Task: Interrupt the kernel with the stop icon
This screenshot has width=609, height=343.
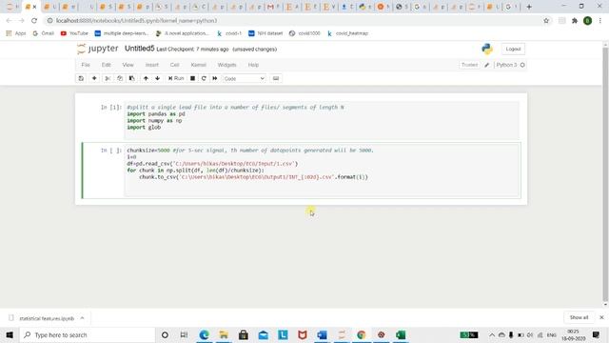Action: (x=192, y=78)
